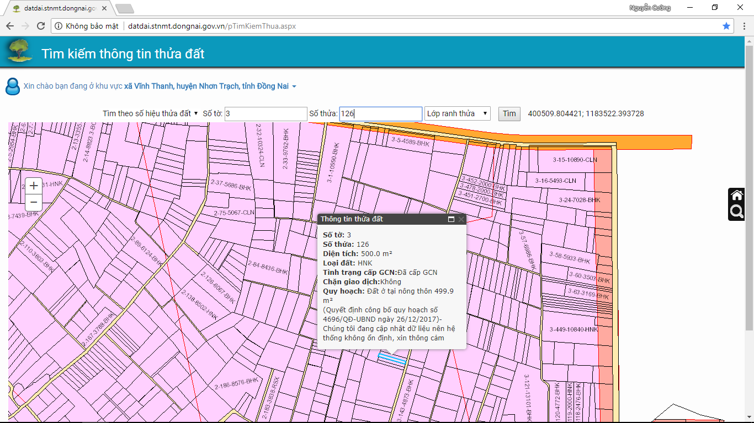Reload the page with refresh icon

click(x=41, y=26)
